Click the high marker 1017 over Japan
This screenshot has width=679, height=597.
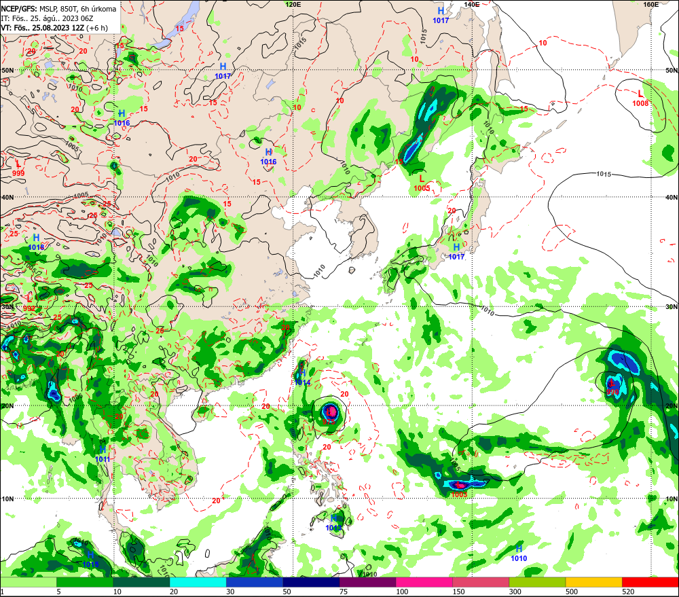(456, 251)
